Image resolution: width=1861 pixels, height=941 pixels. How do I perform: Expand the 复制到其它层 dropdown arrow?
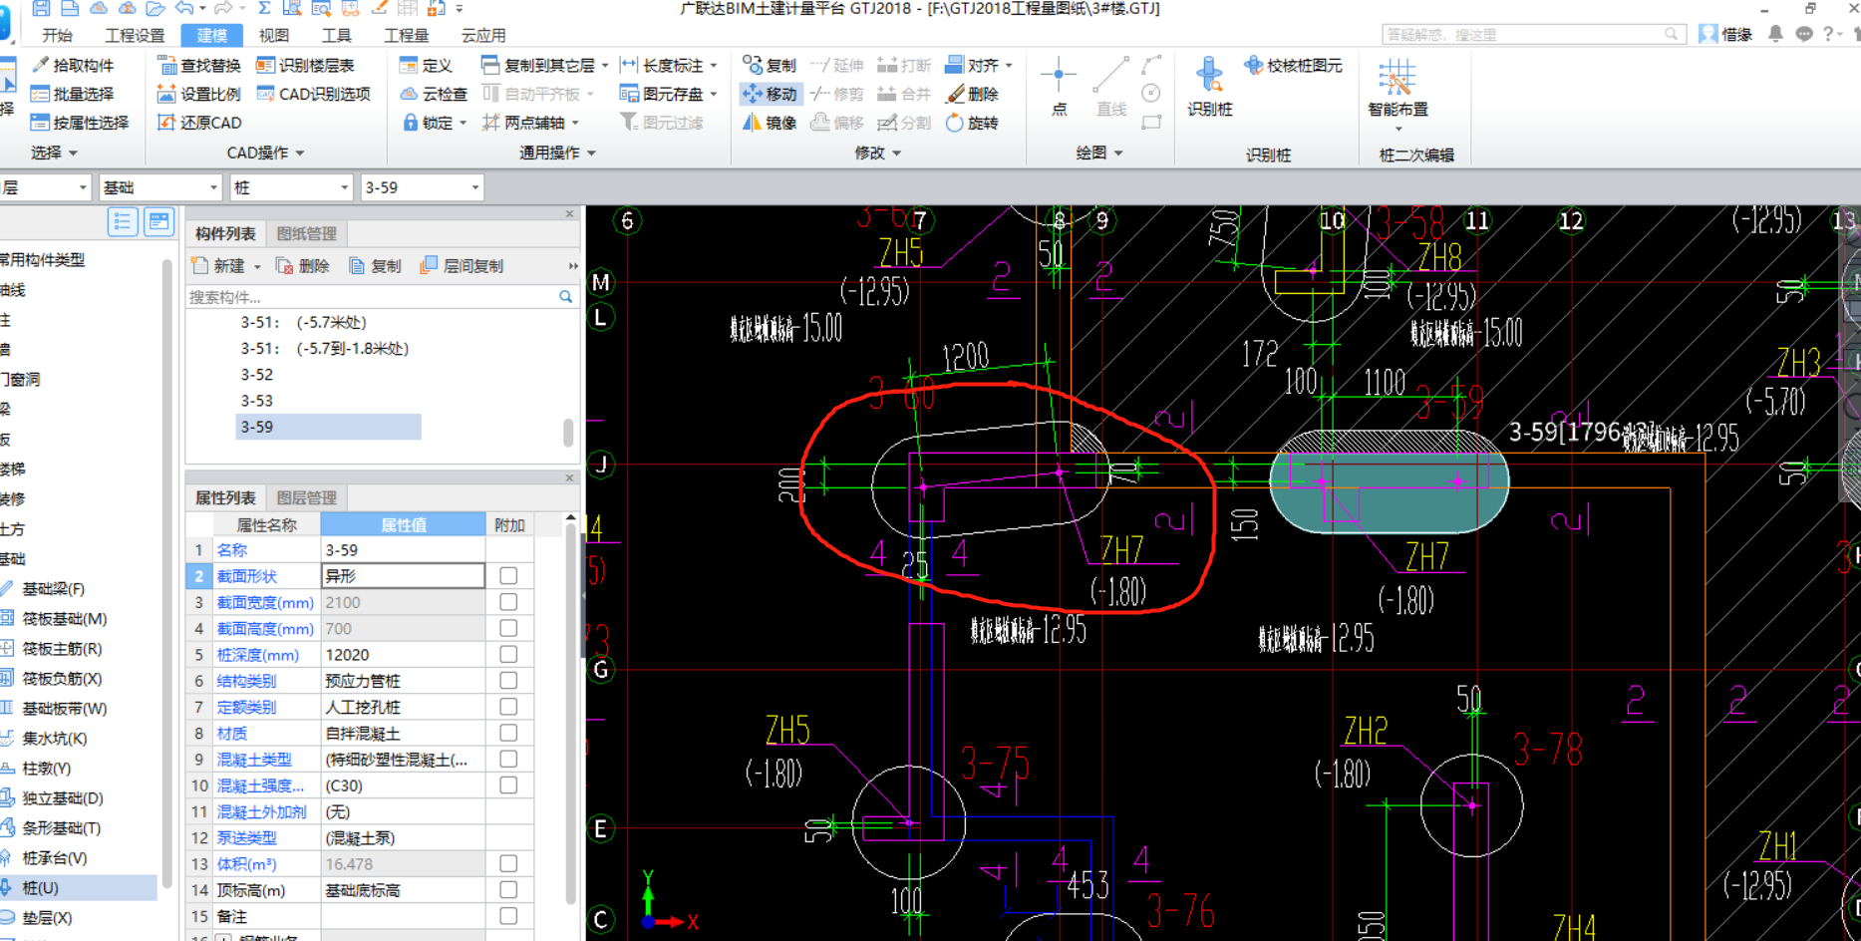[605, 66]
